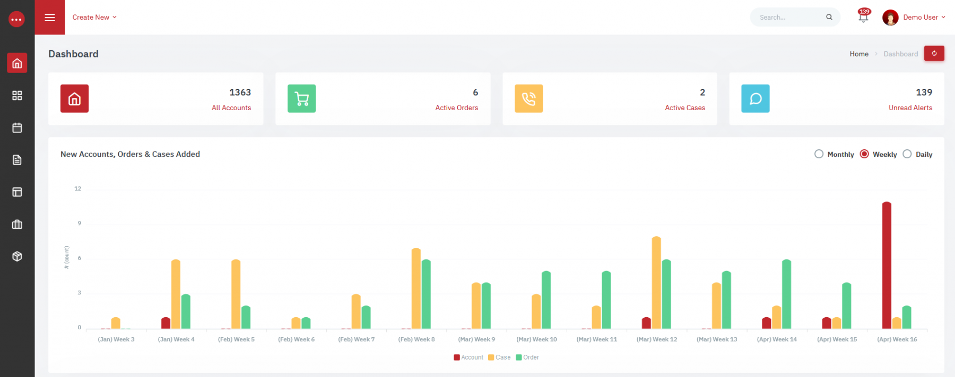Click the home icon in the sidebar
The width and height of the screenshot is (955, 377).
(17, 63)
